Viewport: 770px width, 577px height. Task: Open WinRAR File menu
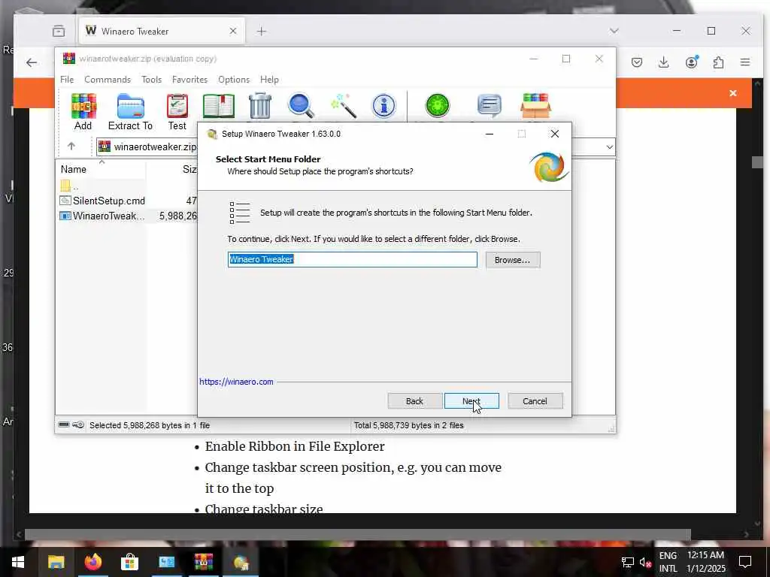pyautogui.click(x=67, y=80)
